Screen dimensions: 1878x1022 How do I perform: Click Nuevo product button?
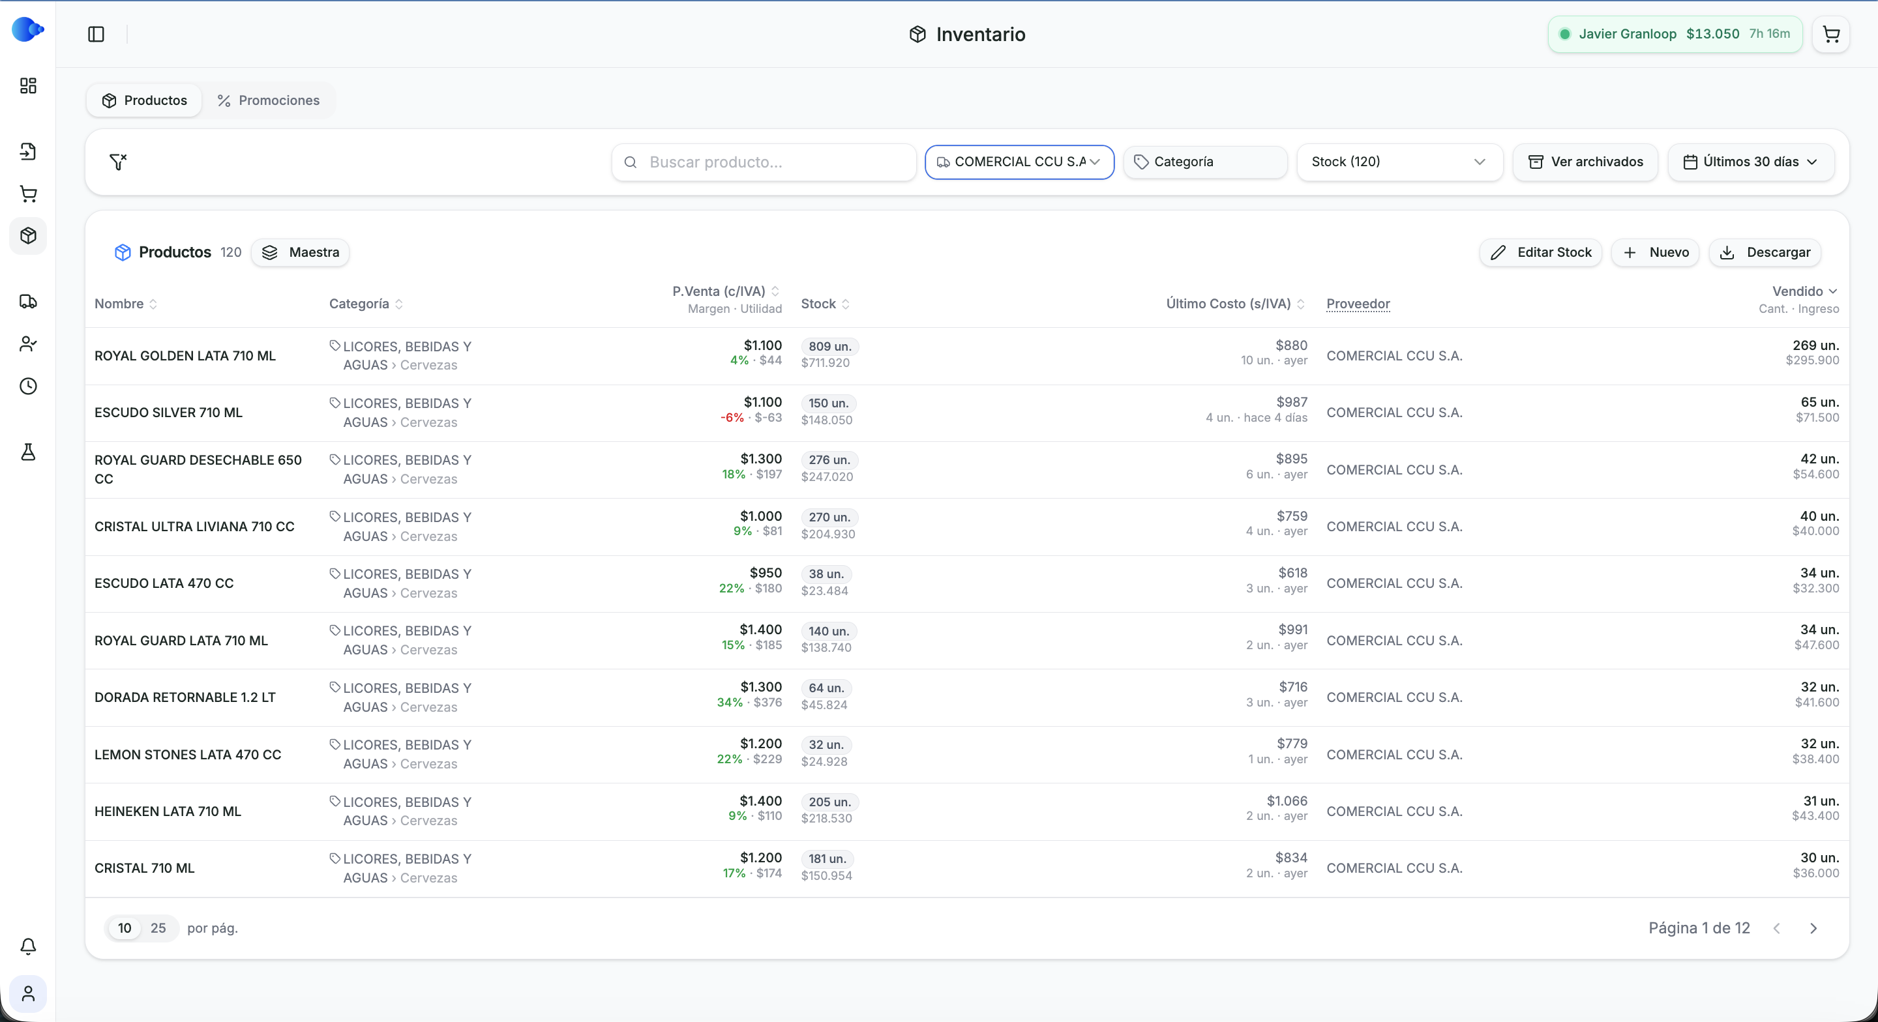pyautogui.click(x=1656, y=252)
